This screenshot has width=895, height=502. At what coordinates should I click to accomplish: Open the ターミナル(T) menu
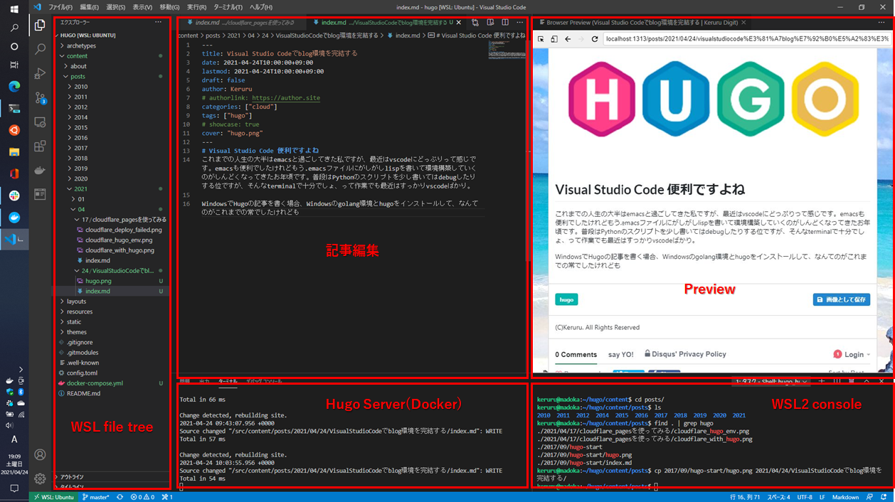(228, 7)
